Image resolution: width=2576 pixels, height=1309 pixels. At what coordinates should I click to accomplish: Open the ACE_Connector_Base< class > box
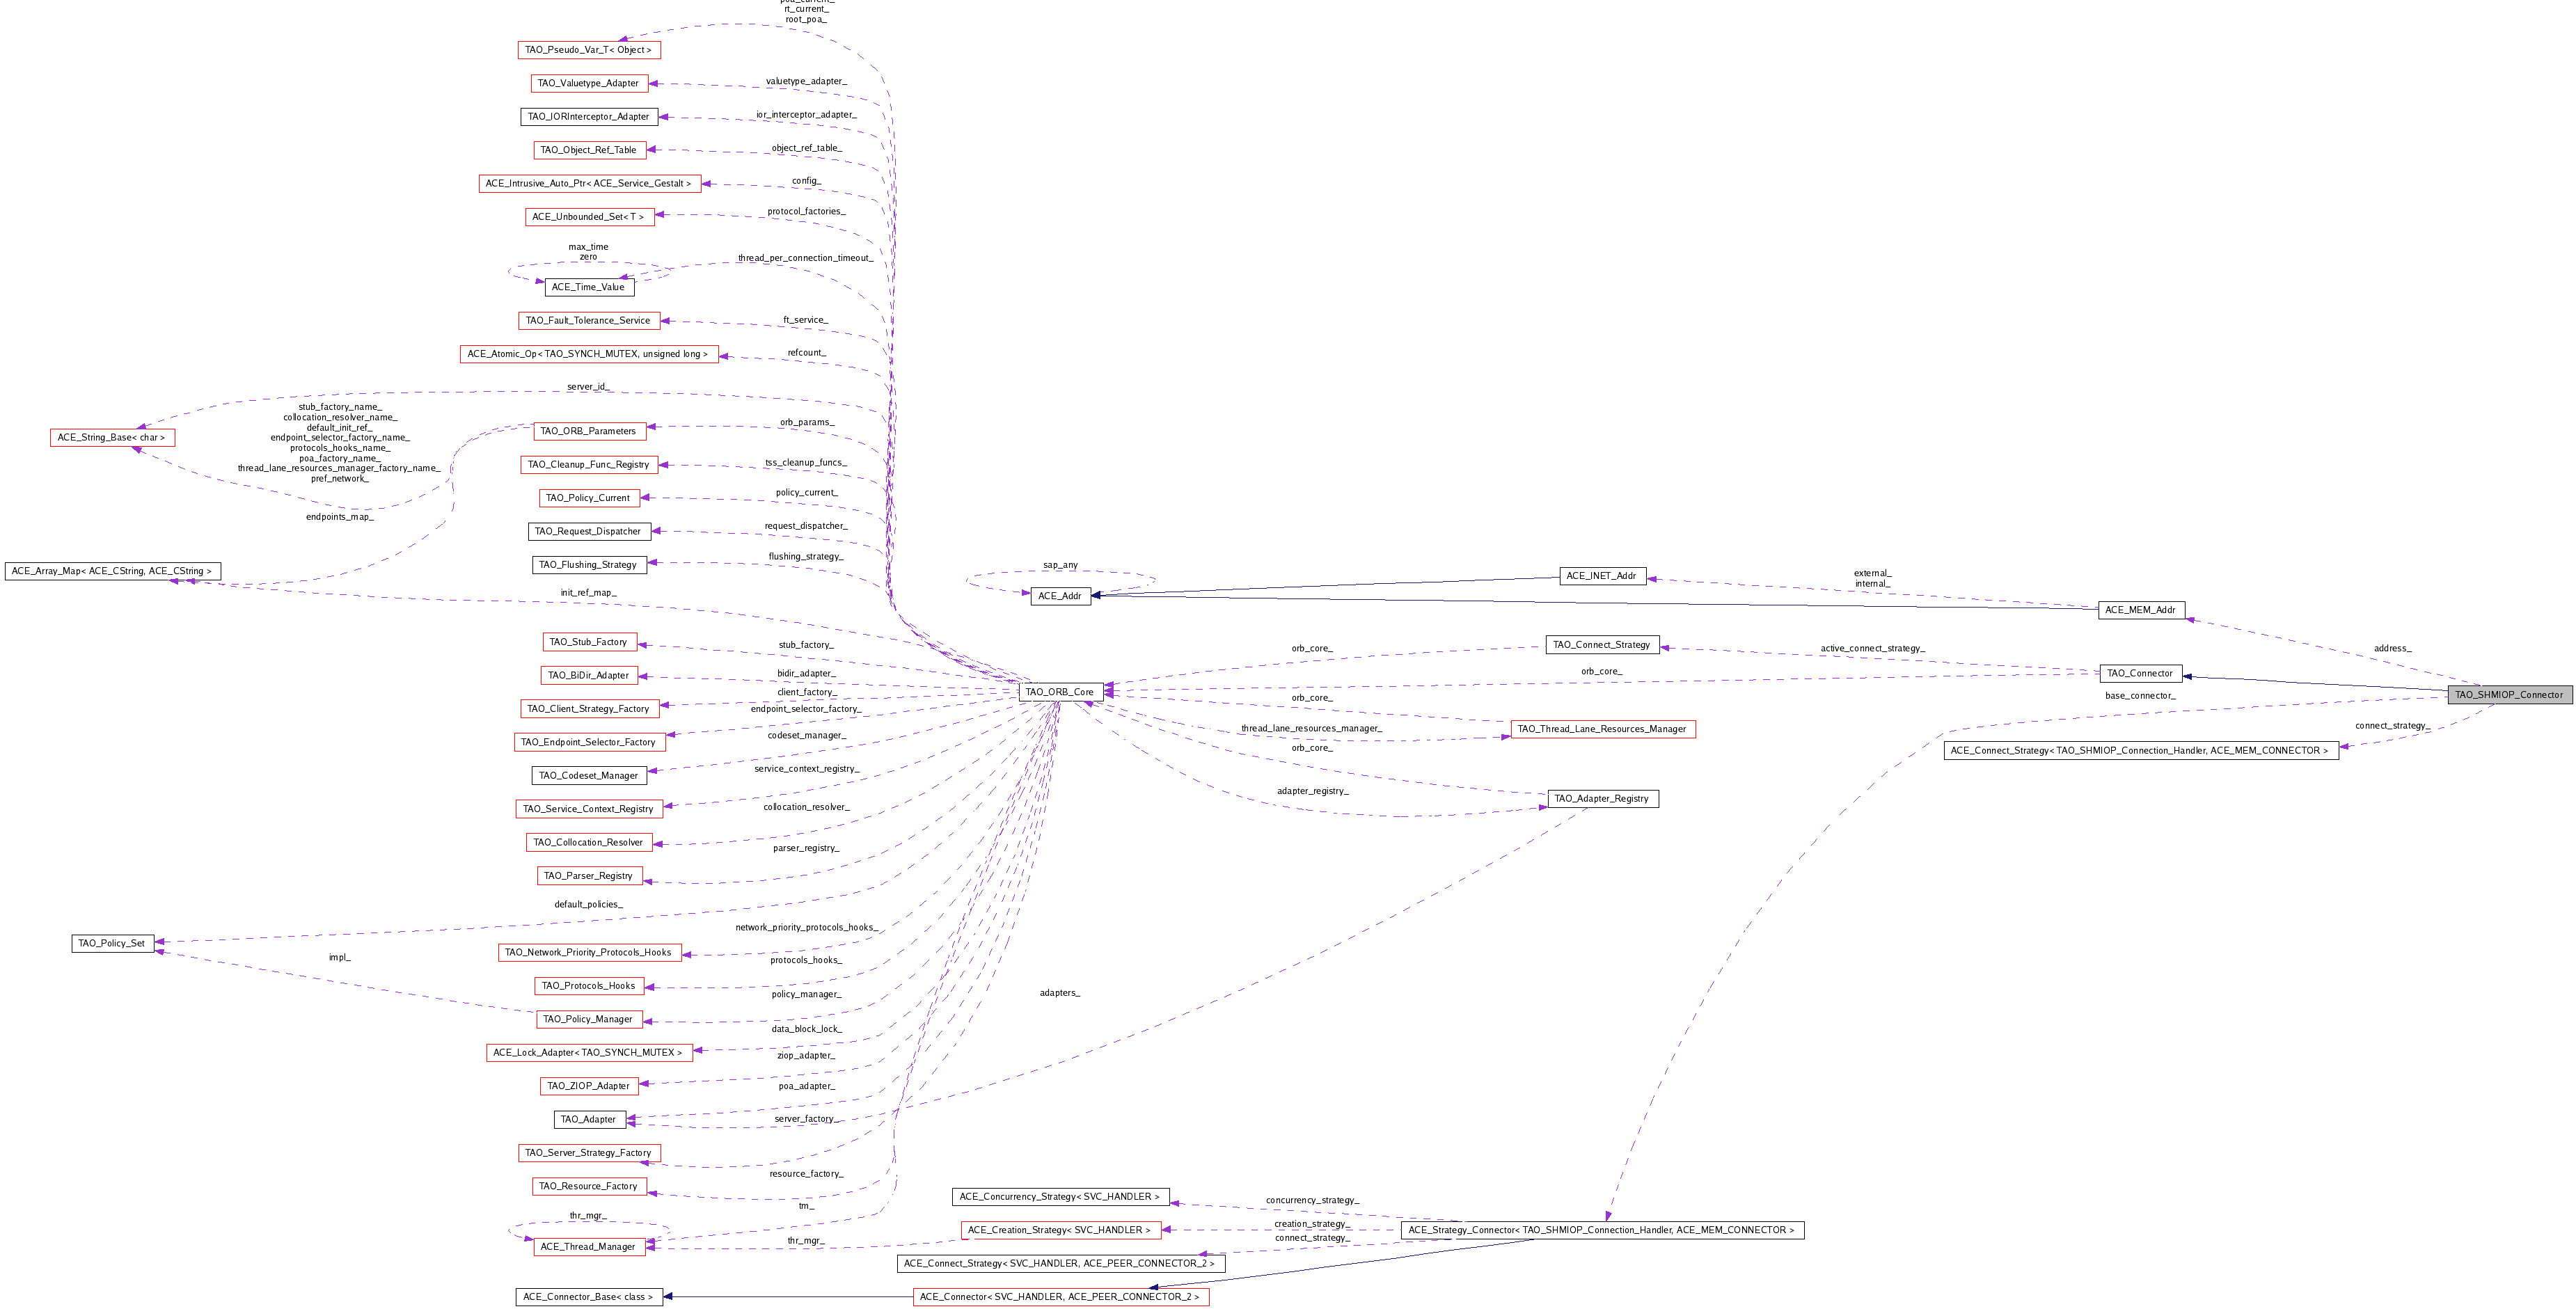(589, 1296)
